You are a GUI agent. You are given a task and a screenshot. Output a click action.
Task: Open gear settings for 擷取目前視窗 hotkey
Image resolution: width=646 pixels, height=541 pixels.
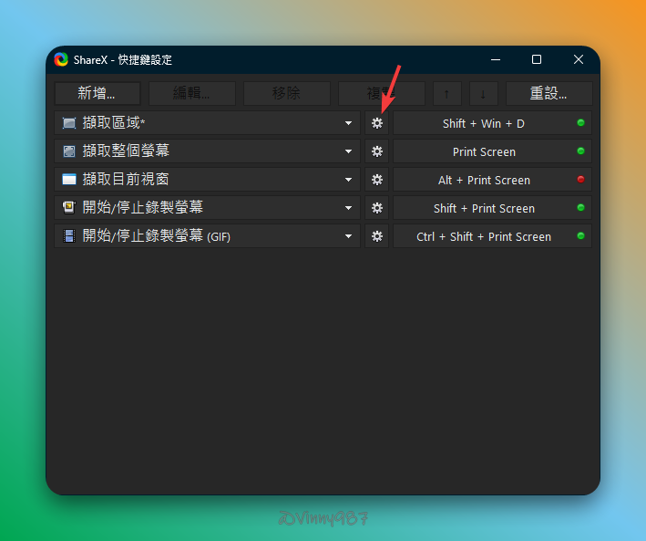pos(376,180)
